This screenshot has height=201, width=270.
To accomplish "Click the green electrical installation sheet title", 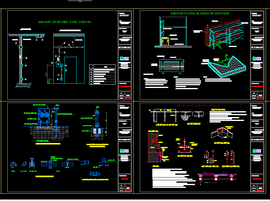I will (x=65, y=22).
